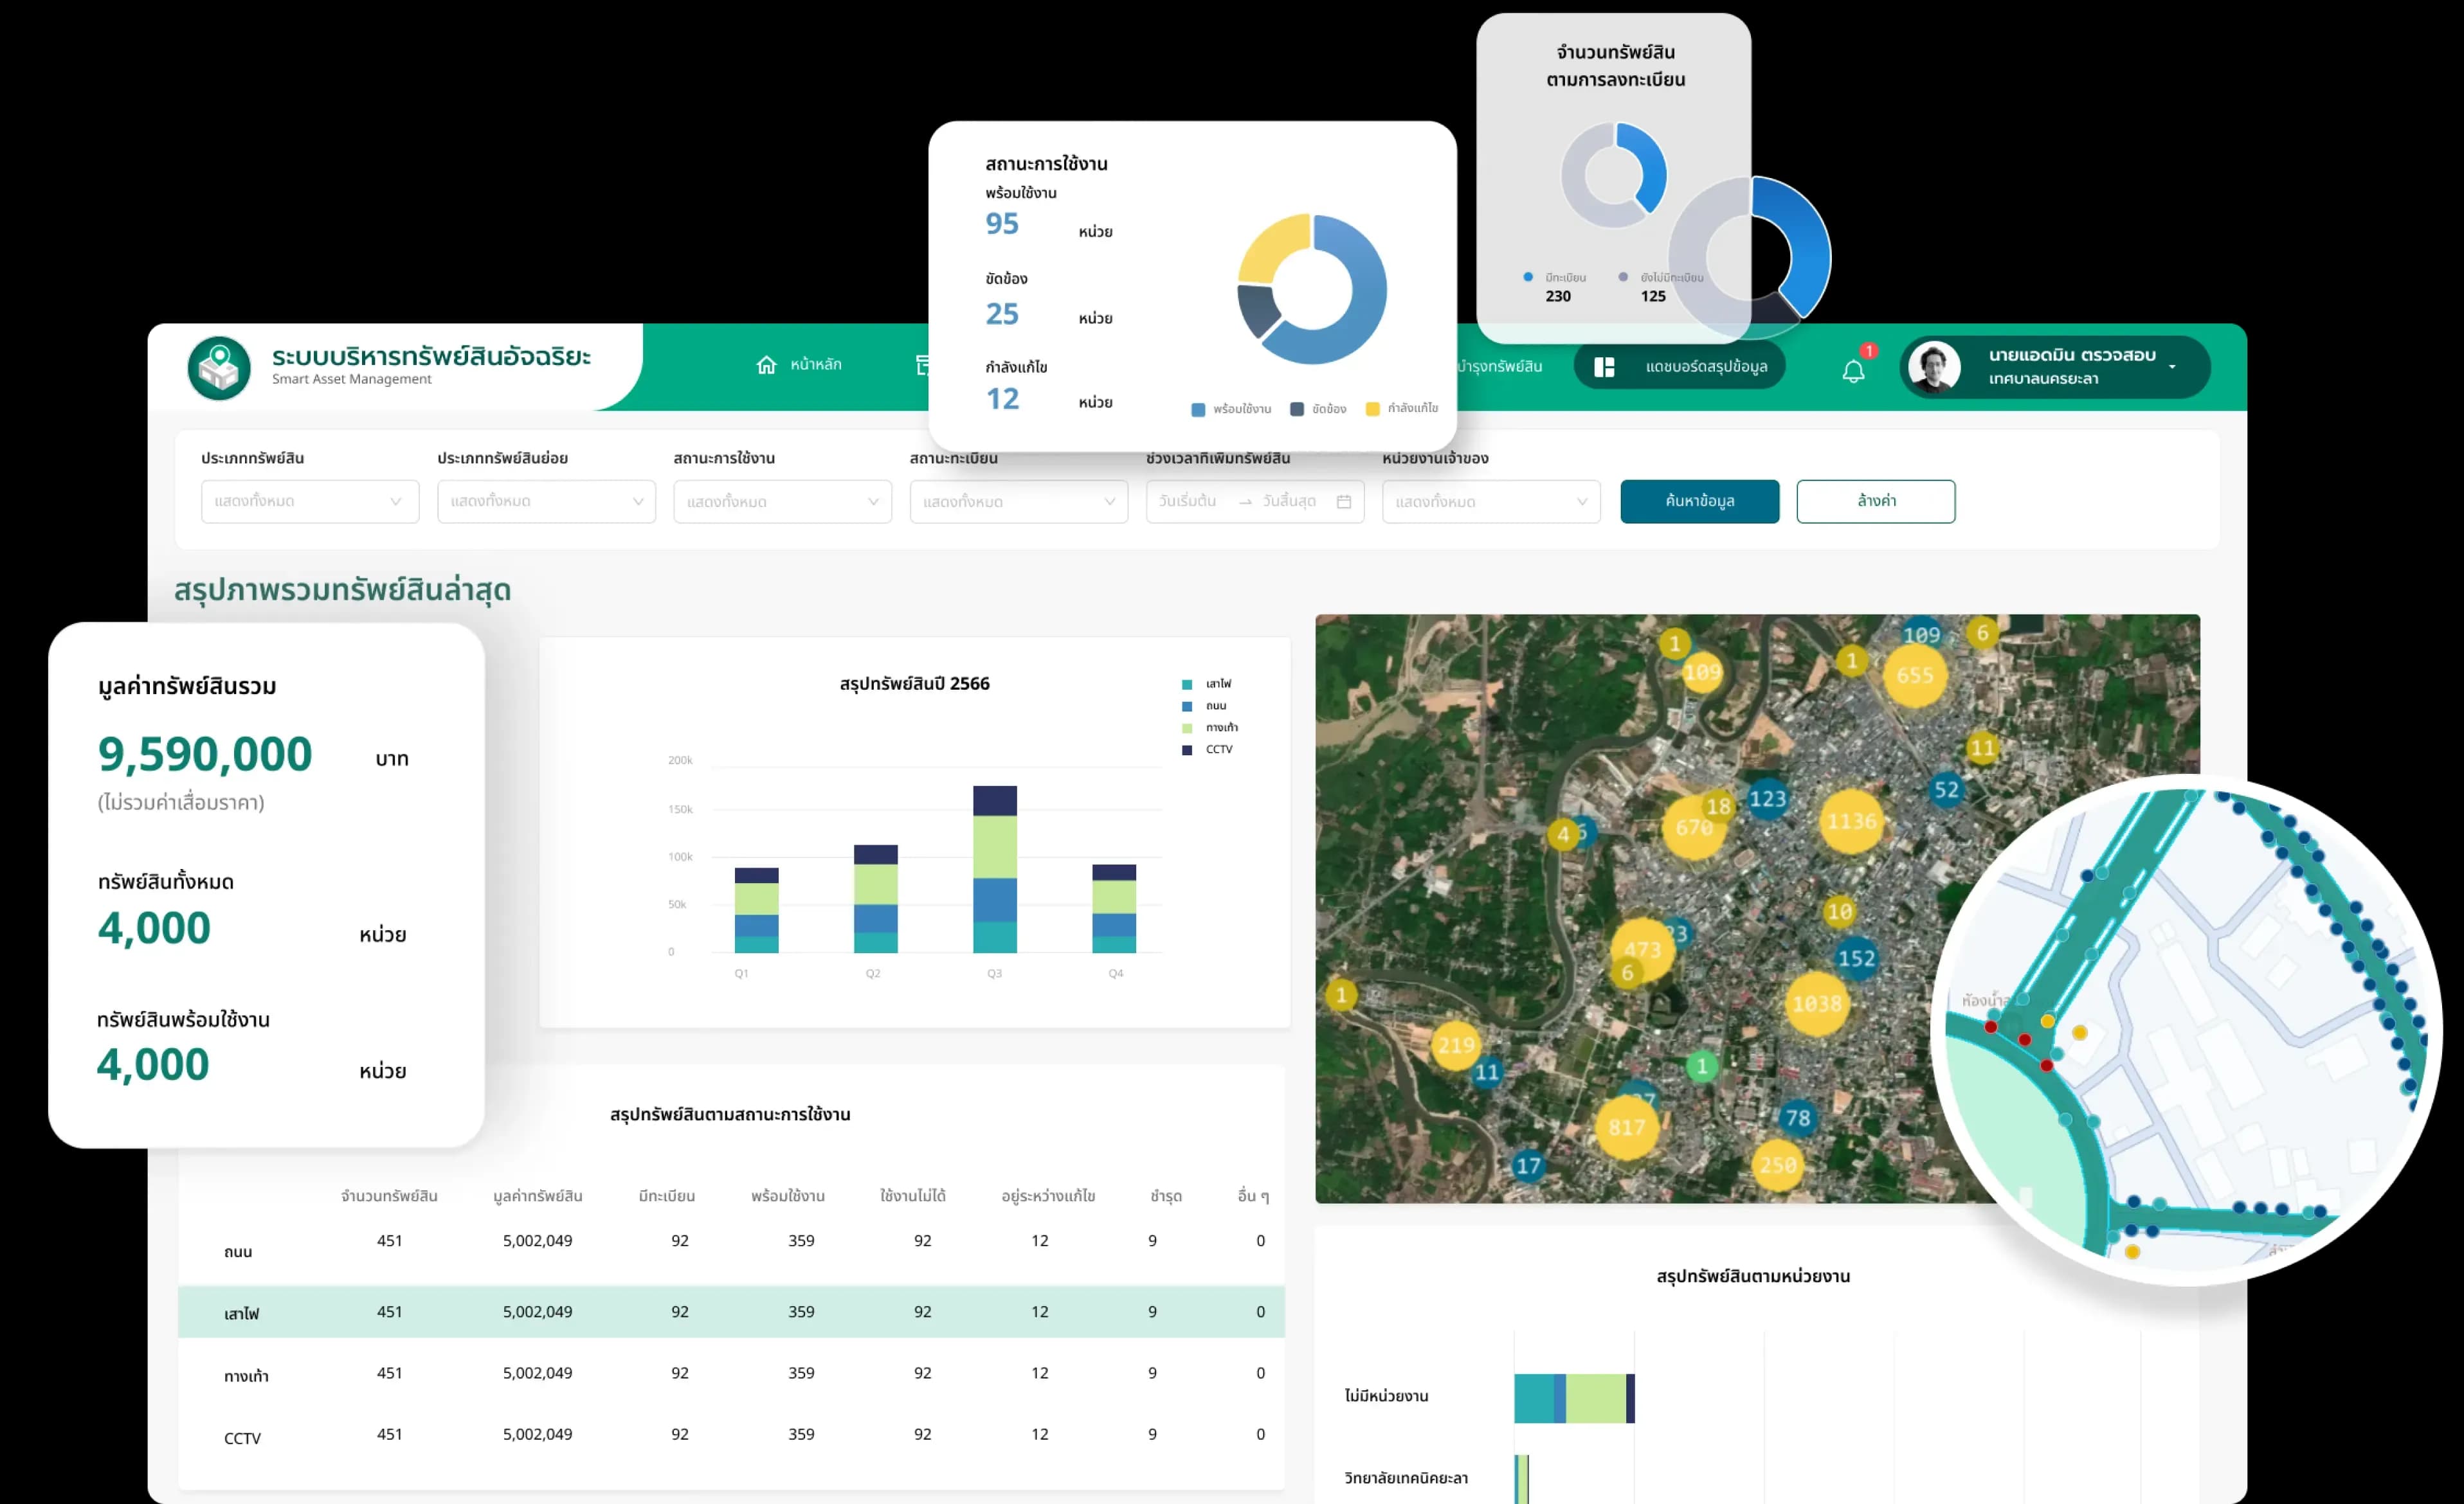Open the หน่วยงานเจ้าของ dropdown
This screenshot has width=2464, height=1504.
click(x=1491, y=502)
